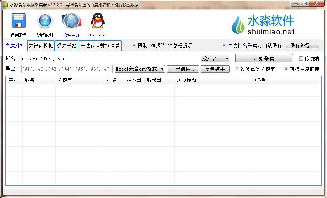Open the question mark help icon

click(45, 21)
